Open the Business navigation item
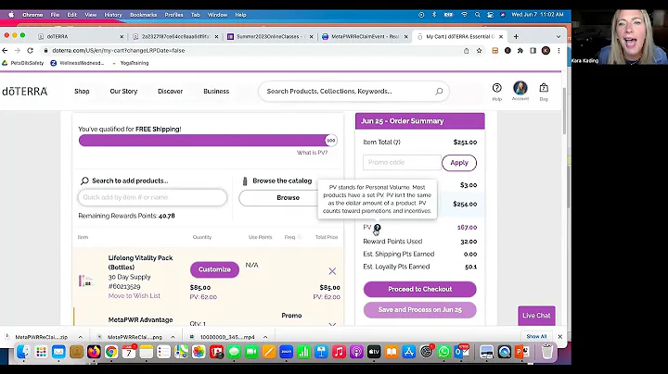 (x=216, y=92)
